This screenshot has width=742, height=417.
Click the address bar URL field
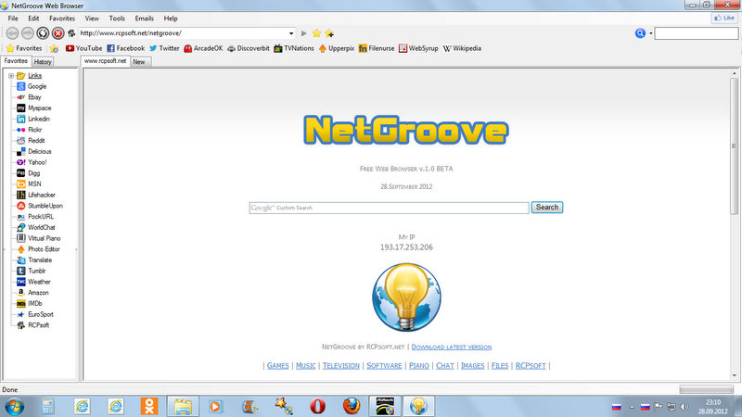click(183, 33)
